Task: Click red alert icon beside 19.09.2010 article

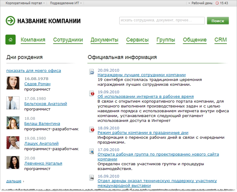Action: coord(92,94)
